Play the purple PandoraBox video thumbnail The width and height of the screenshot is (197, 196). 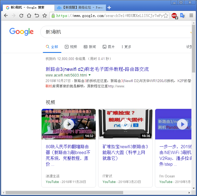click(173, 124)
